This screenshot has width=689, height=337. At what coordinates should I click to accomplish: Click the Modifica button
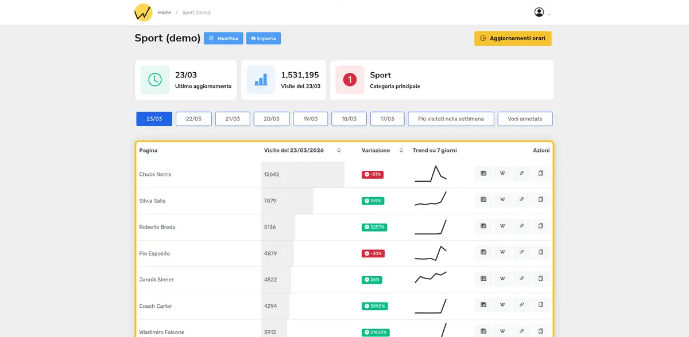tap(223, 38)
